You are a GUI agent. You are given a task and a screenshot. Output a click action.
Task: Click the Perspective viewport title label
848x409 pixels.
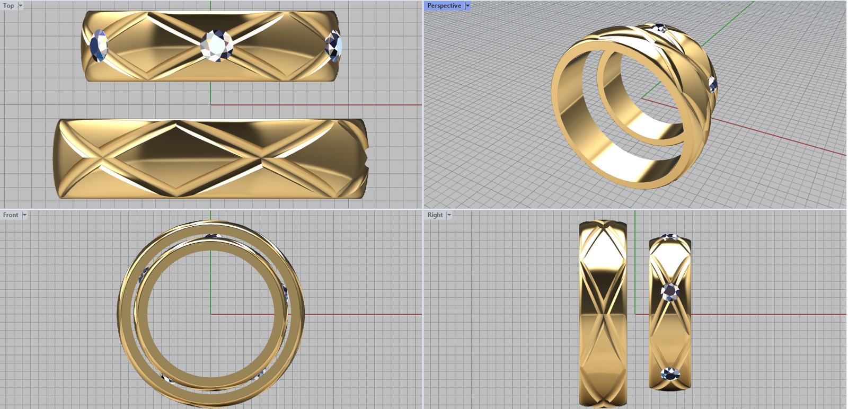(444, 5)
